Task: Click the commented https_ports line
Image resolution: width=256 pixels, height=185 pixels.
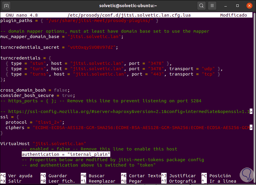Action: point(101,101)
